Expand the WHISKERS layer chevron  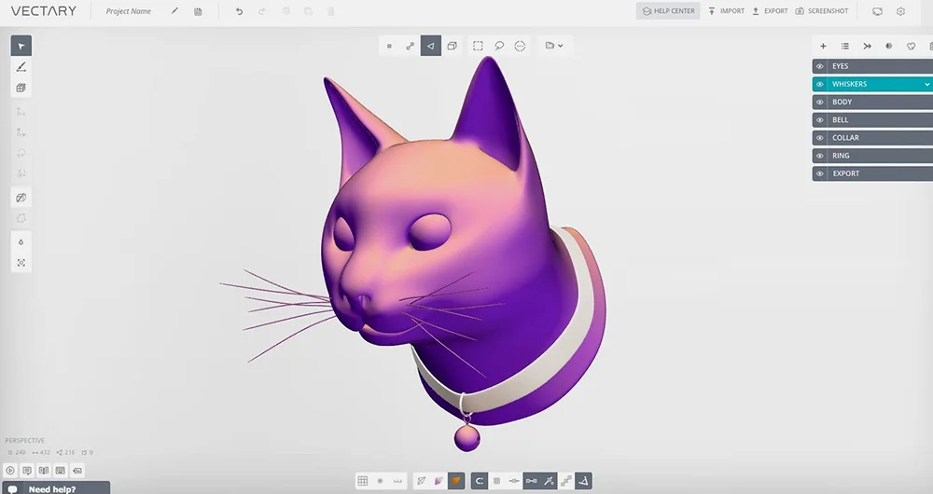pyautogui.click(x=926, y=84)
